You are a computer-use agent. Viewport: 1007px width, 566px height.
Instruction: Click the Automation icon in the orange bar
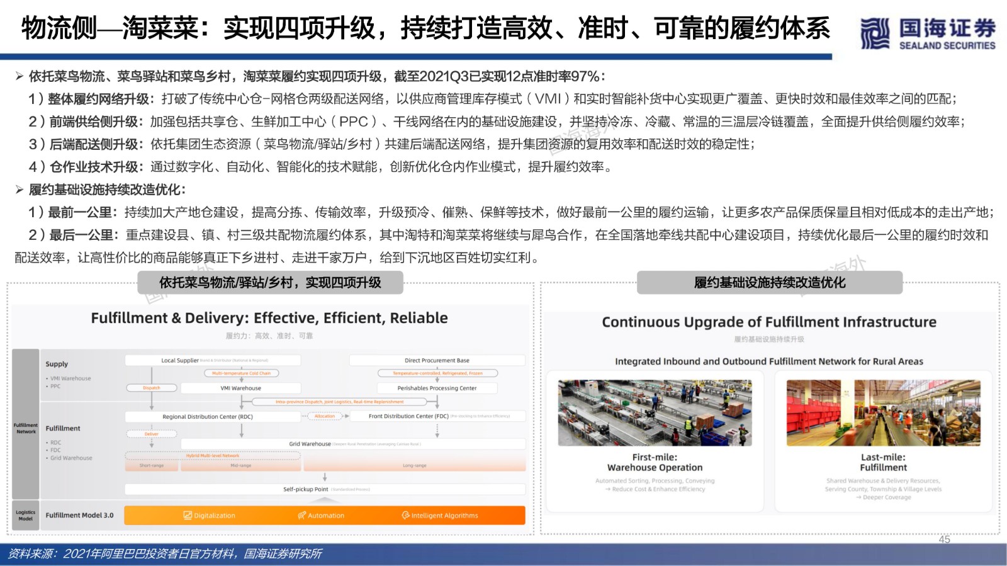[302, 515]
